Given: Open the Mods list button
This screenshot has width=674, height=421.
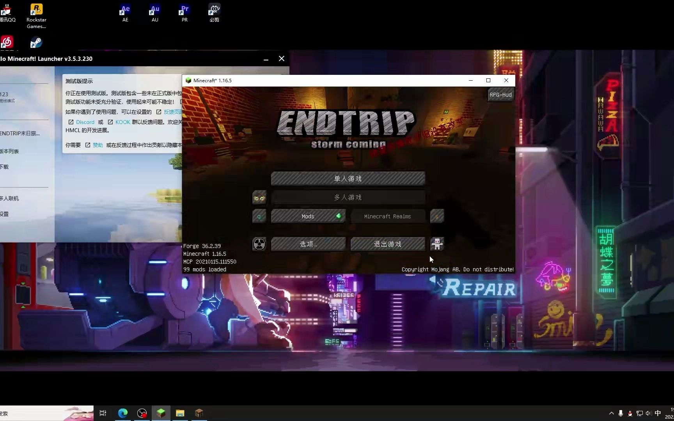Looking at the screenshot, I should [308, 216].
